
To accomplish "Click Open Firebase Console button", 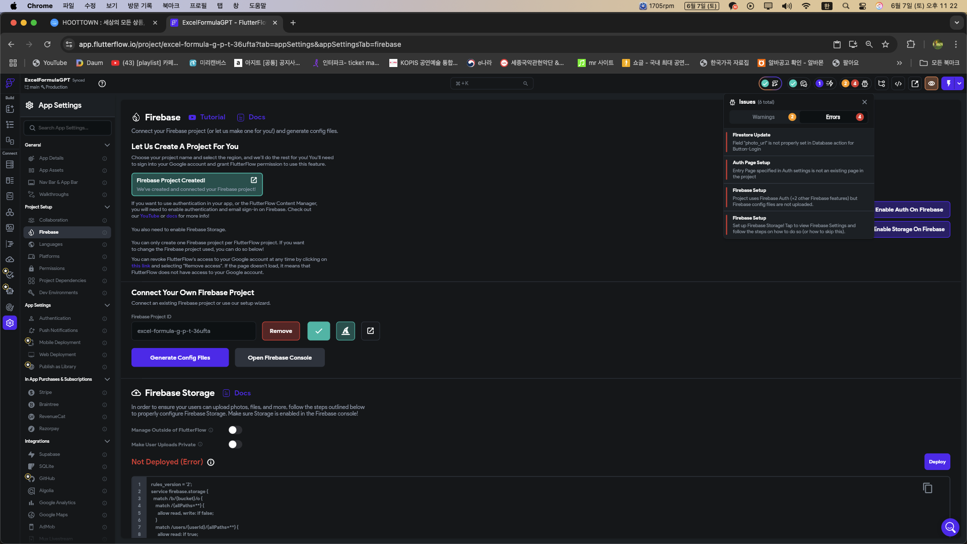I will (280, 358).
